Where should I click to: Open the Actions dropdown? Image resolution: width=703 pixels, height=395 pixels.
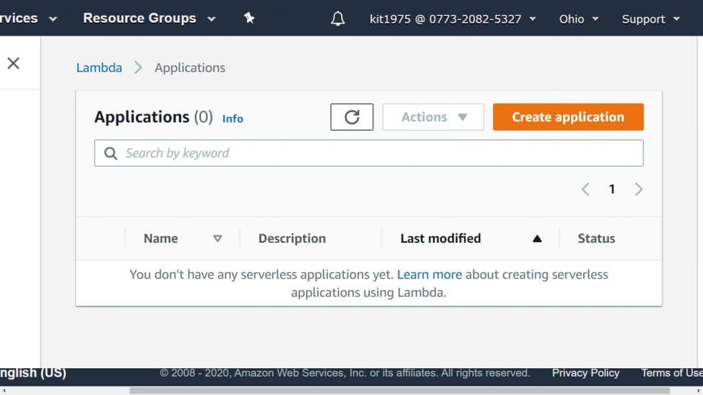click(x=433, y=117)
